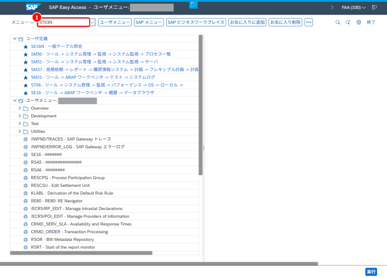Click transaction icon beside /IWFND/TRACES
This screenshot has height=278, width=387.
coord(25,139)
